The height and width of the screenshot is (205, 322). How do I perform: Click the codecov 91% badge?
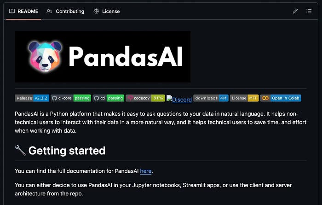pyautogui.click(x=145, y=98)
